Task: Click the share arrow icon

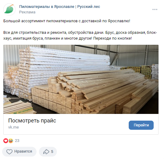Action: 46,152
